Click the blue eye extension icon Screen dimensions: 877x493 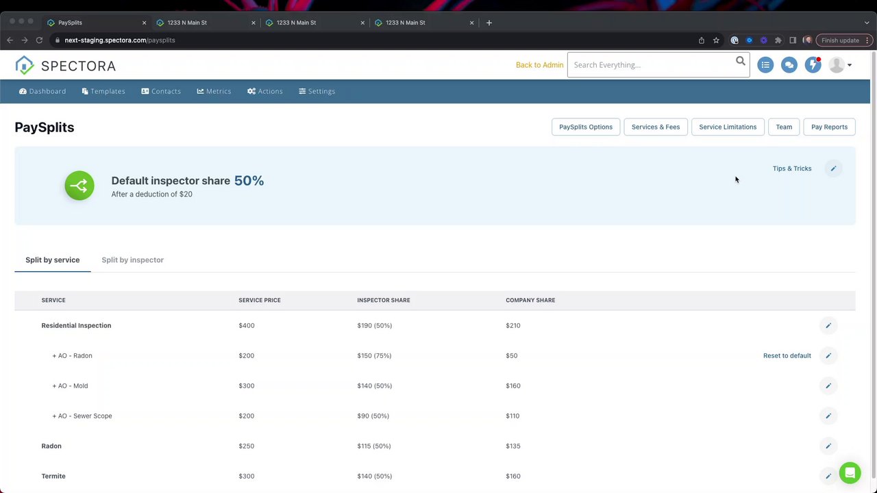749,40
